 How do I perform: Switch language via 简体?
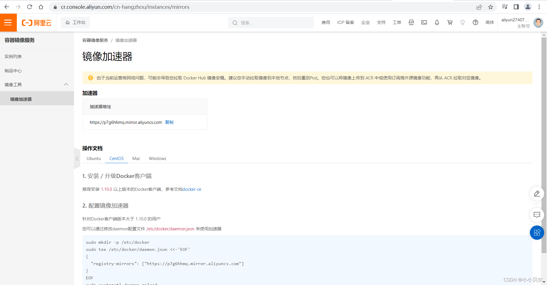(x=490, y=22)
